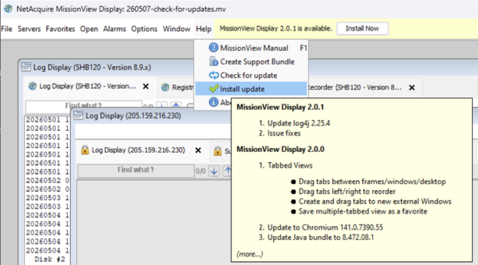Click the (more...) text in update tooltip
The image size is (478, 265).
(x=250, y=254)
